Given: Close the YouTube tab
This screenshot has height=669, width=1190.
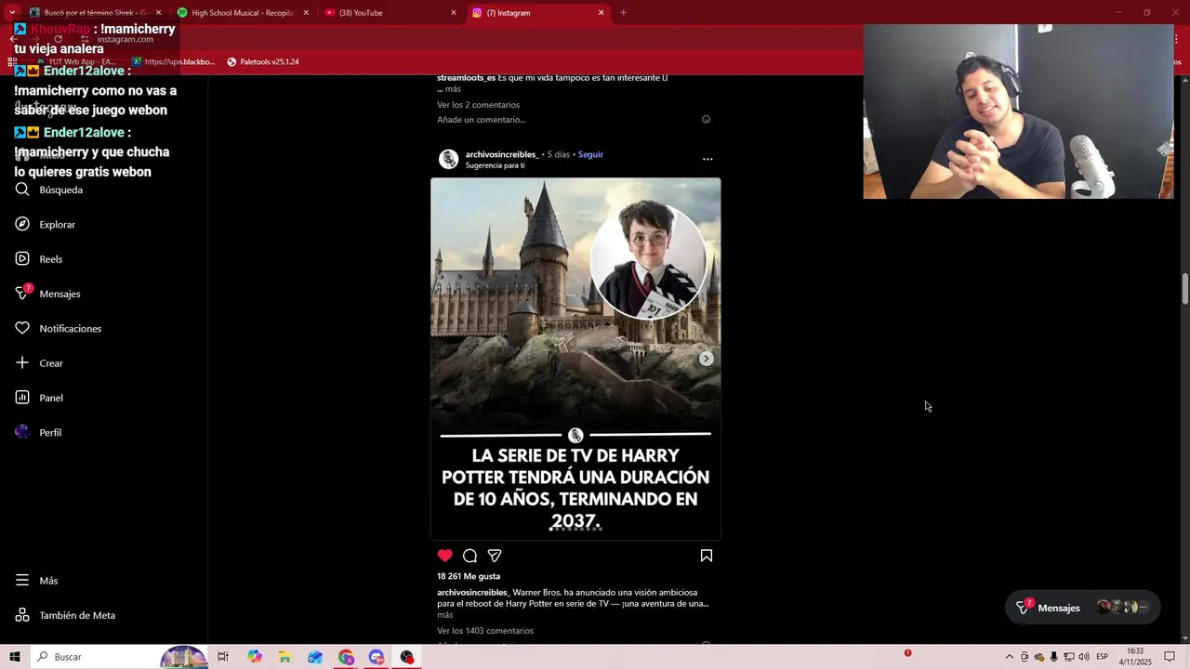Looking at the screenshot, I should [x=454, y=13].
